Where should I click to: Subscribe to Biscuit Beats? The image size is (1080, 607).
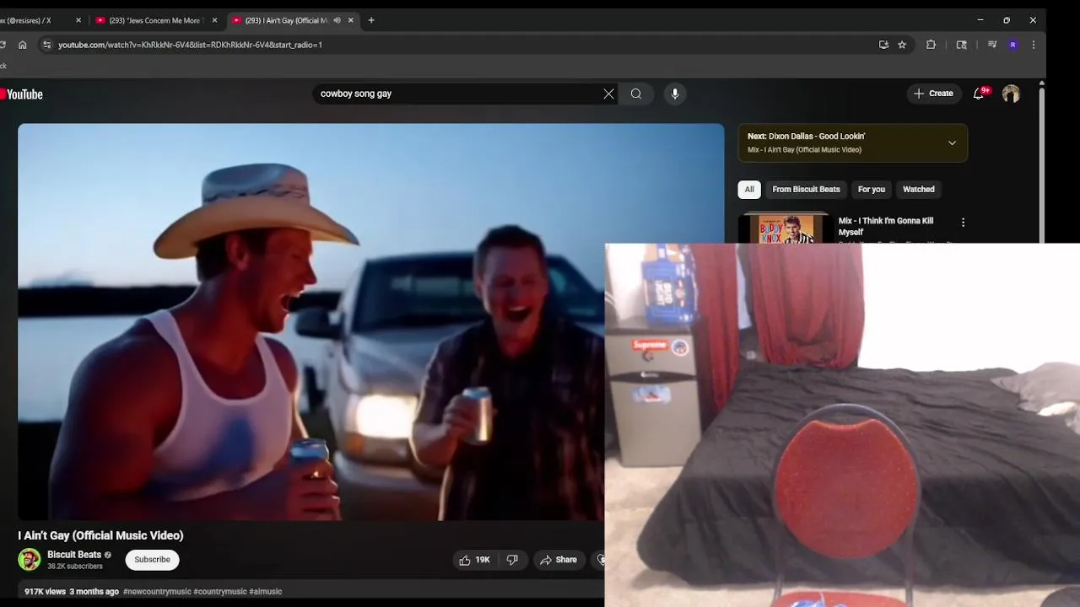pyautogui.click(x=153, y=560)
